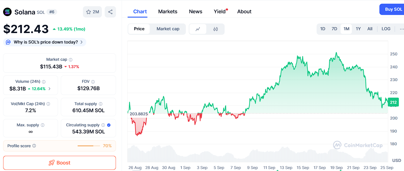Open the Chart tab

(x=140, y=12)
